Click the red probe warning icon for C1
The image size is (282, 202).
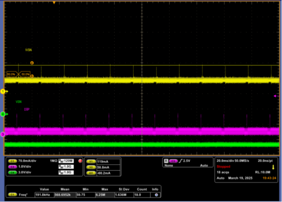pos(80,161)
